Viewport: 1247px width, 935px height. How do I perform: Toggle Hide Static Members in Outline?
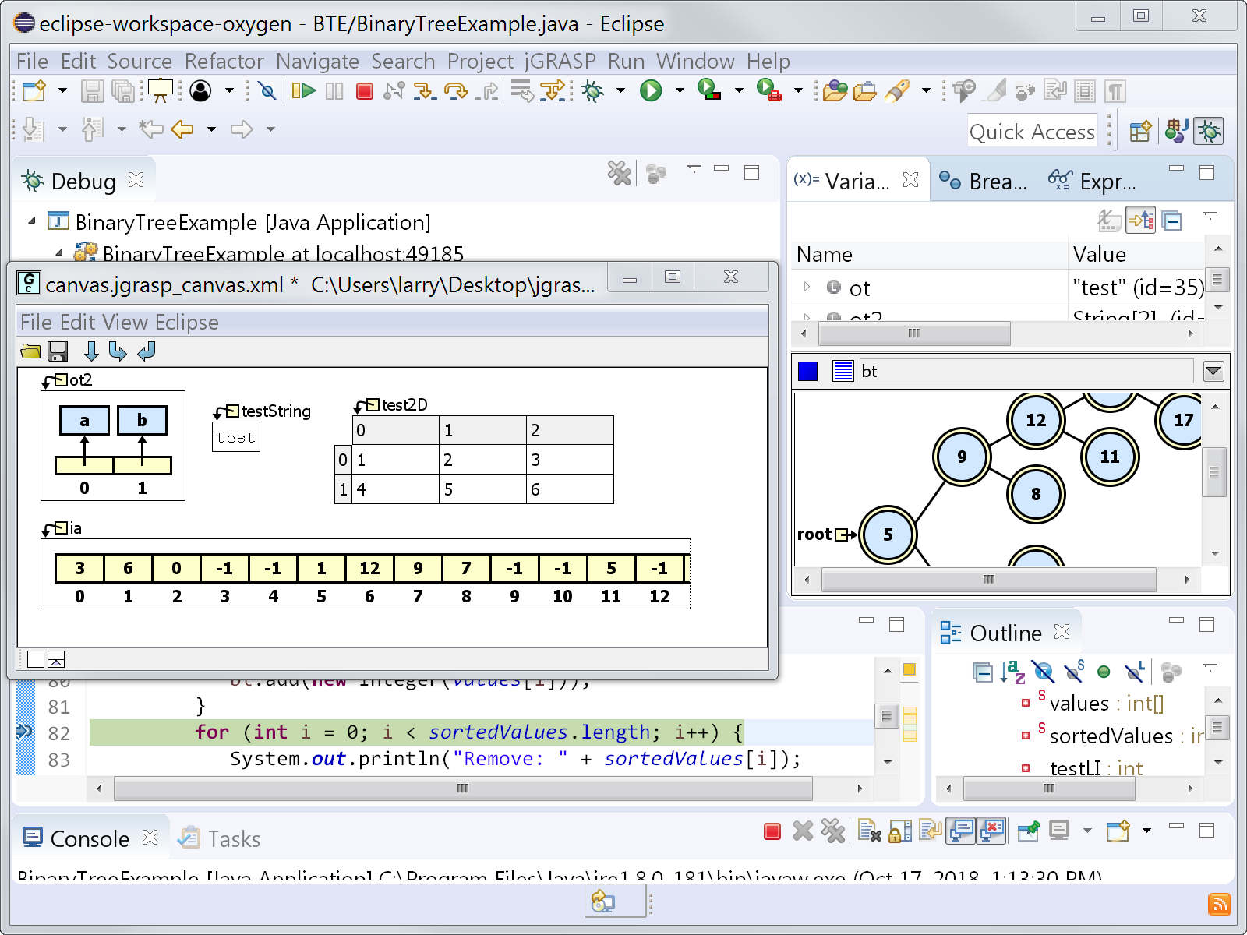1074,671
